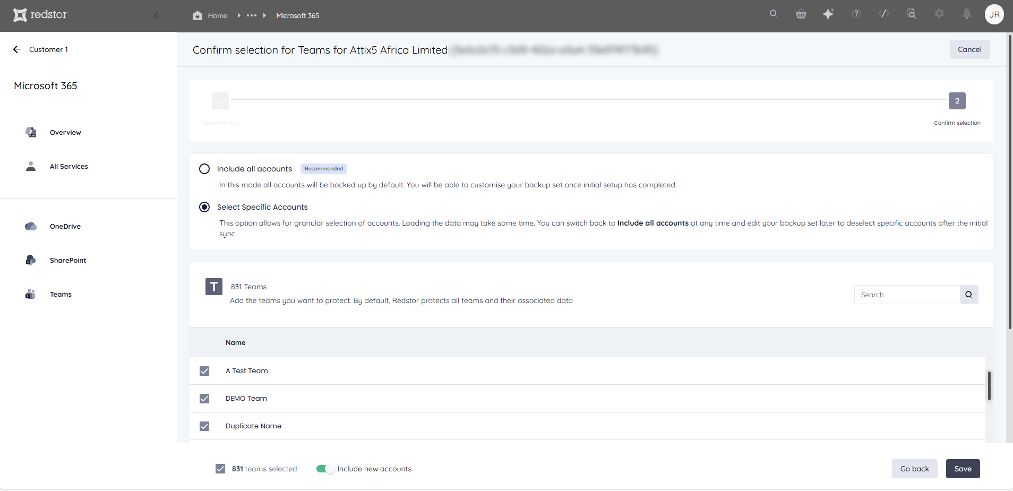Click the A Test Team row name
Screen dimensions: 1013x491
coord(247,371)
